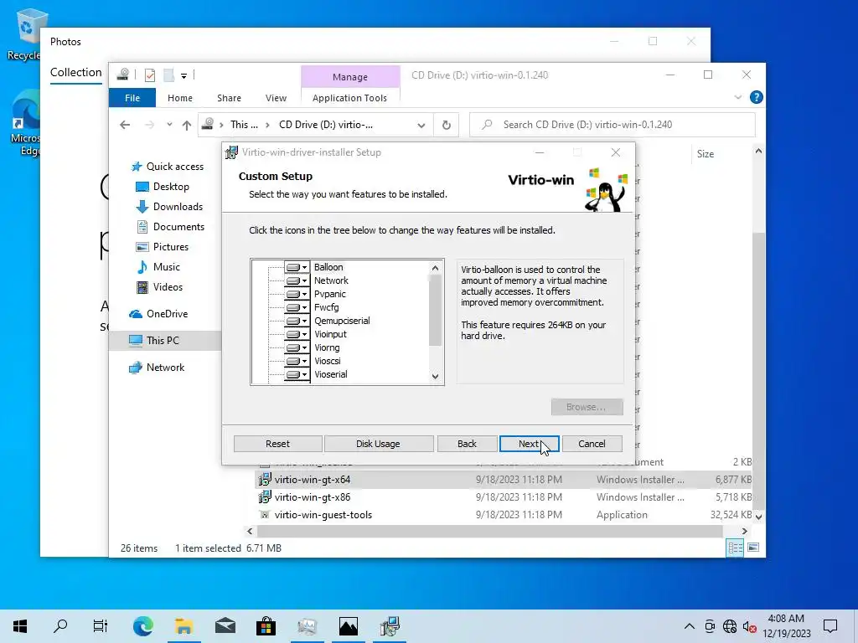Image resolution: width=858 pixels, height=643 pixels.
Task: Select the Network feature in setup tree
Action: 331,280
